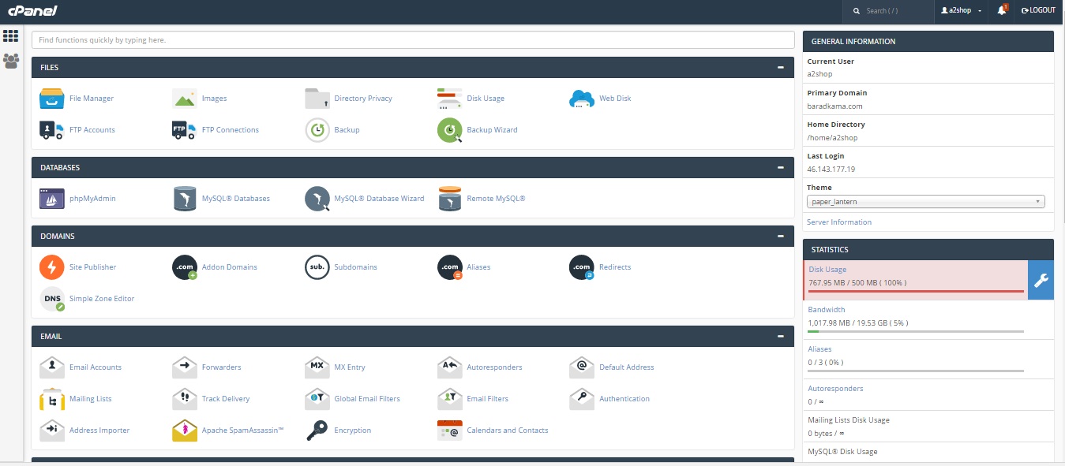Click the Disk Usage statistics link
1065x466 pixels.
pyautogui.click(x=827, y=270)
